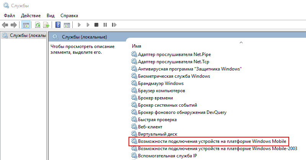Select the Браузер компьютеров service
The width and height of the screenshot is (306, 160).
[x=158, y=91]
